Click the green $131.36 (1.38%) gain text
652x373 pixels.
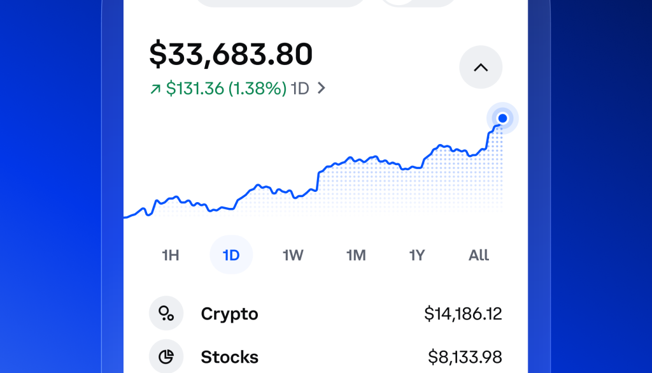(x=226, y=89)
